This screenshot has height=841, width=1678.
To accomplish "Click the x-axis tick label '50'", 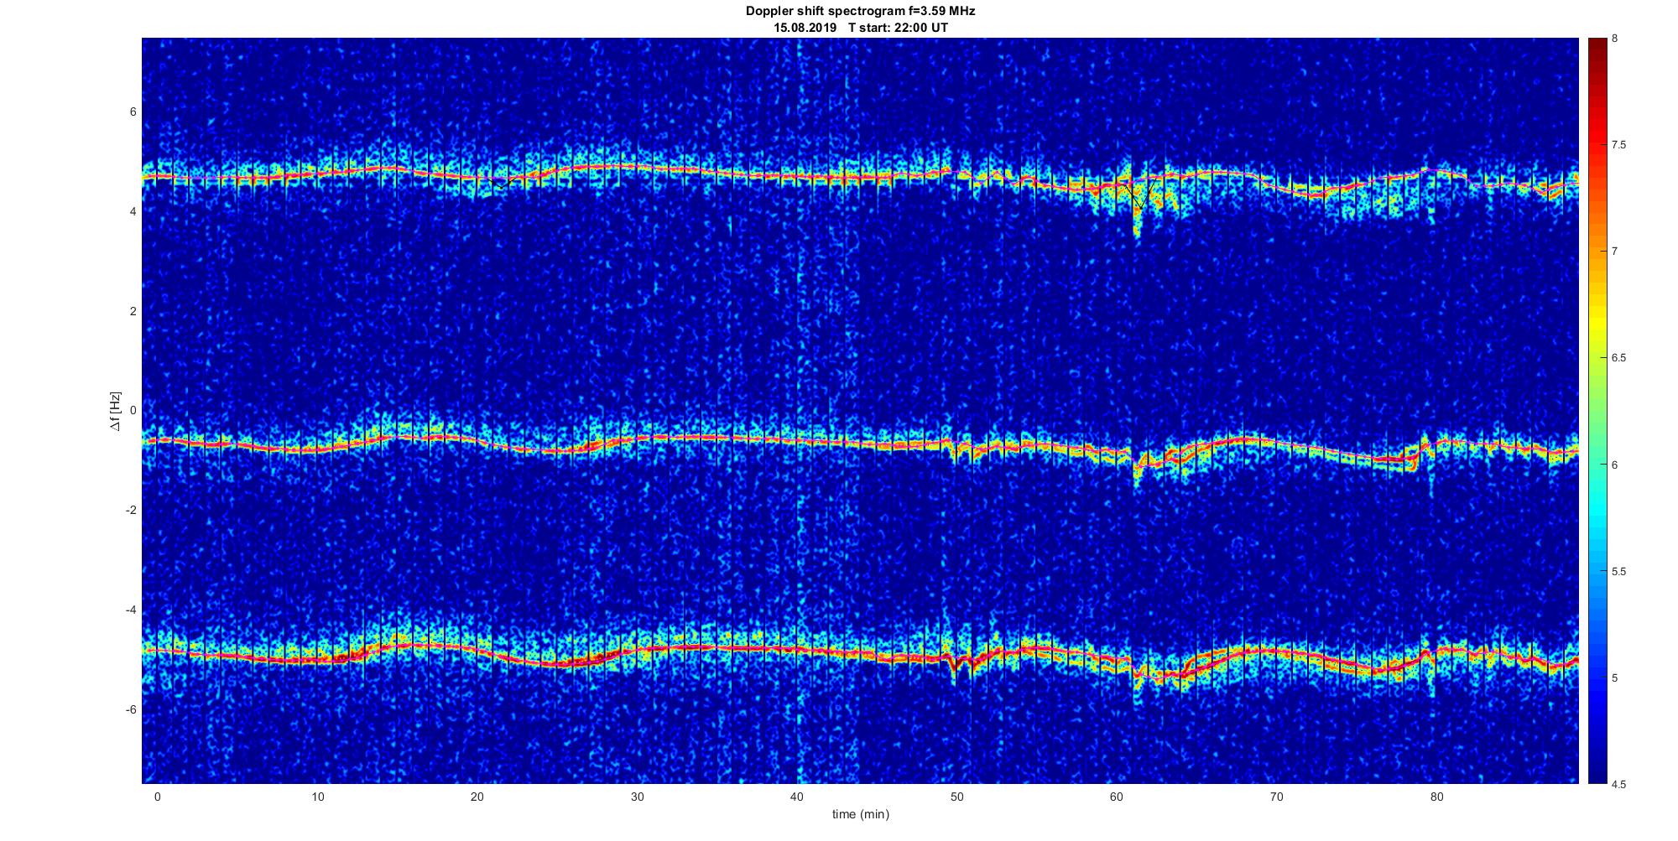I will [957, 797].
